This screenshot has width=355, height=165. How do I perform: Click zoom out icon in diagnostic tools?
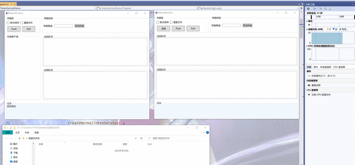click(x=326, y=9)
